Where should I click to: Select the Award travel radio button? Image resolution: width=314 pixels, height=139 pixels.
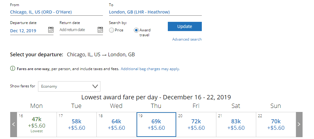pyautogui.click(x=136, y=30)
